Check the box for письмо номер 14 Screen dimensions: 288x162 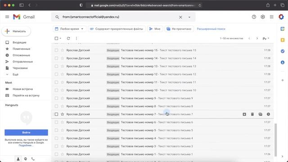[x=56, y=58]
